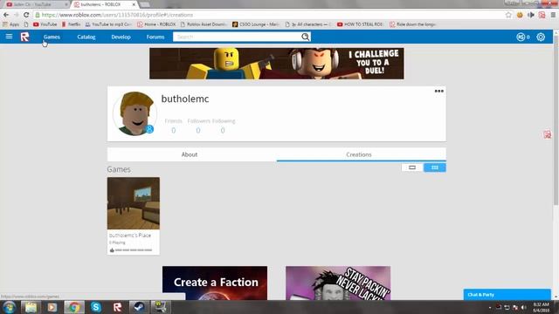This screenshot has height=314, width=559.
Task: Open the Roblox Asset Downloader bookmark
Action: tap(204, 24)
